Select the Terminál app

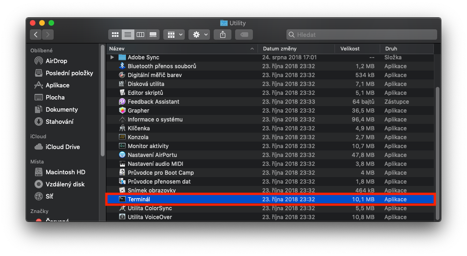[270, 199]
